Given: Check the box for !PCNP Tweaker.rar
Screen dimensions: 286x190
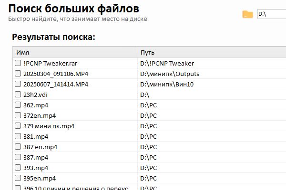Looking at the screenshot, I should click(18, 63).
